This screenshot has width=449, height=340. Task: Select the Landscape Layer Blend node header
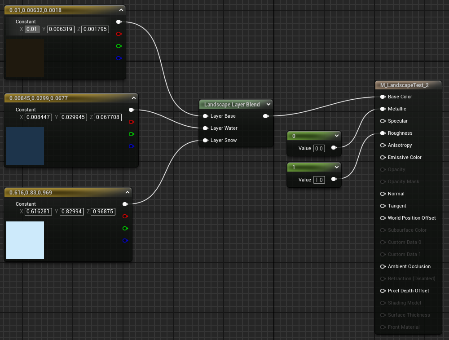point(232,104)
